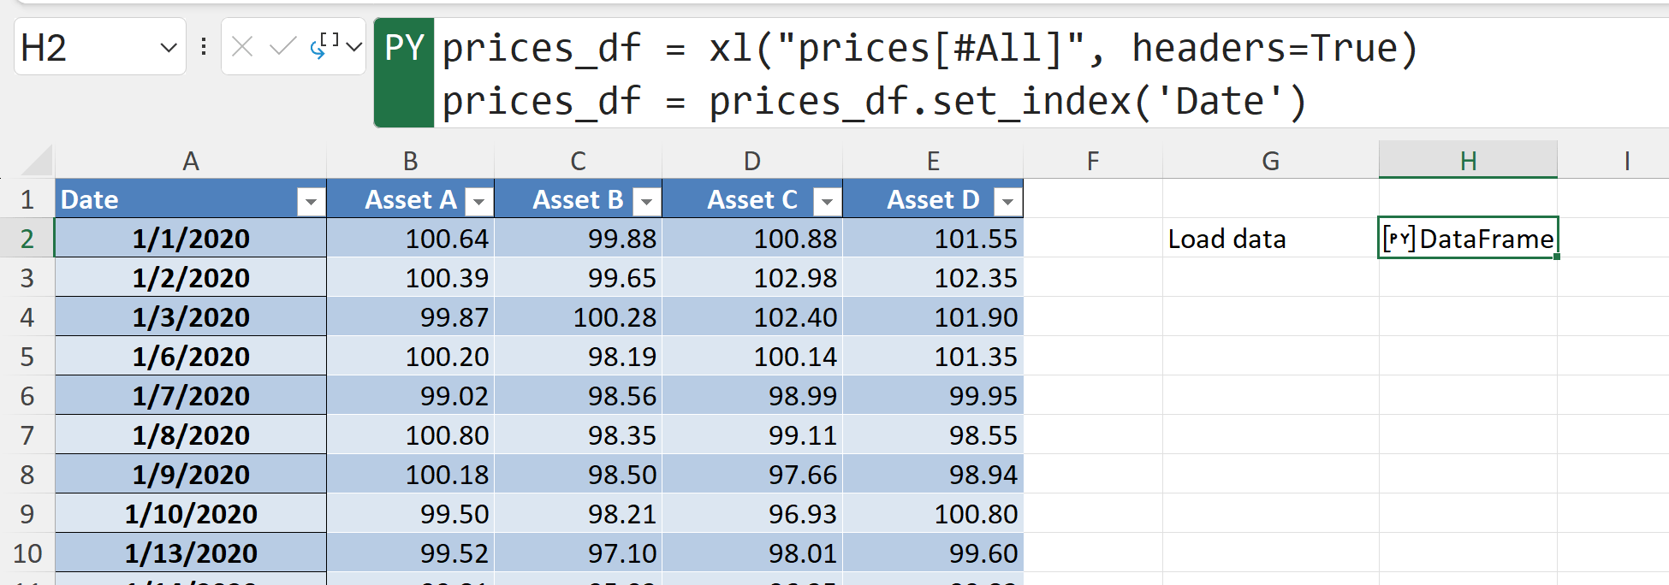Click the Python output type icon
The image size is (1669, 585).
tap(324, 46)
